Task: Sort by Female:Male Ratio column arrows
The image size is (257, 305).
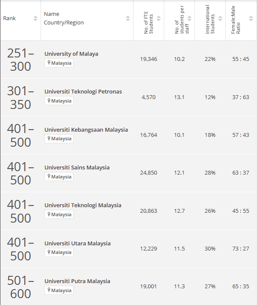Action: (x=251, y=18)
